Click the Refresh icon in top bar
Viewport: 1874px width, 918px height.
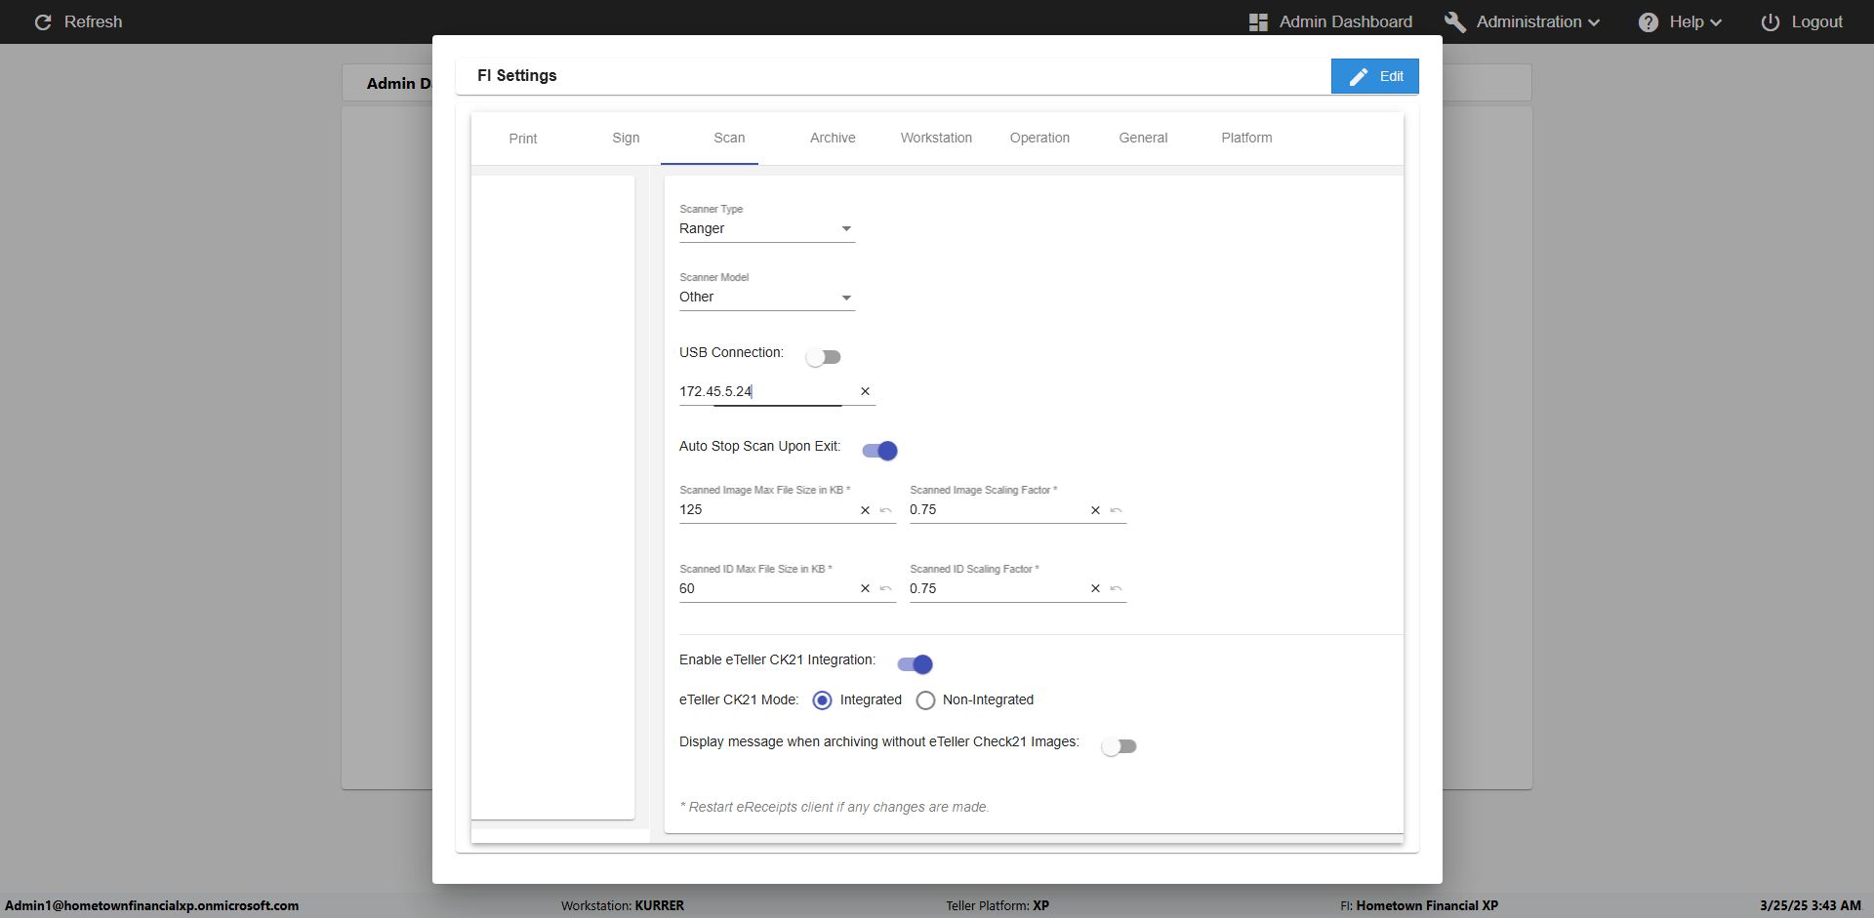click(x=43, y=21)
